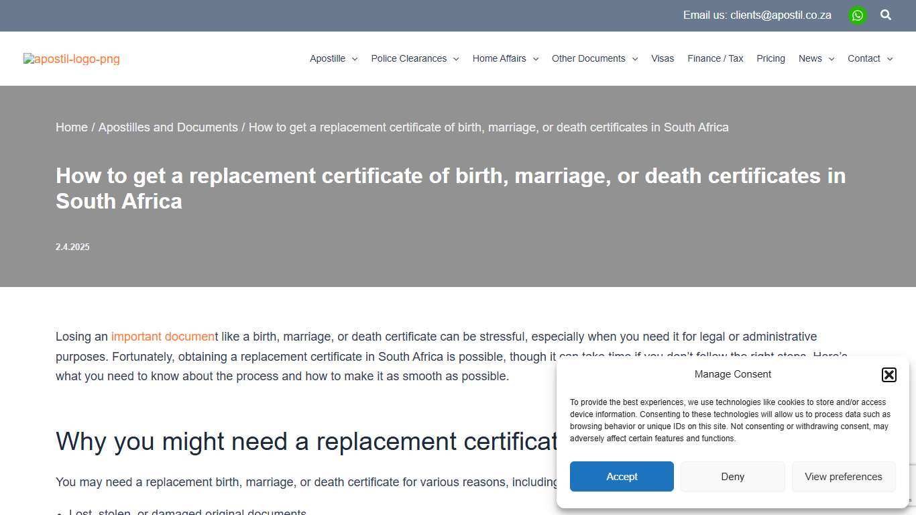The width and height of the screenshot is (916, 515).
Task: Open Apostilles and Documents breadcrumb link
Action: click(168, 127)
